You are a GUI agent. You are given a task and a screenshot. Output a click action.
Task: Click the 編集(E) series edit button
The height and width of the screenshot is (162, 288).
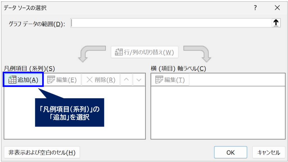point(62,80)
